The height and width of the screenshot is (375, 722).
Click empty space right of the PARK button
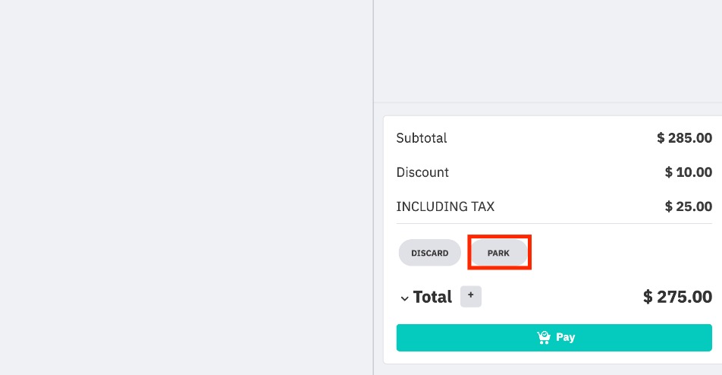[x=622, y=253]
